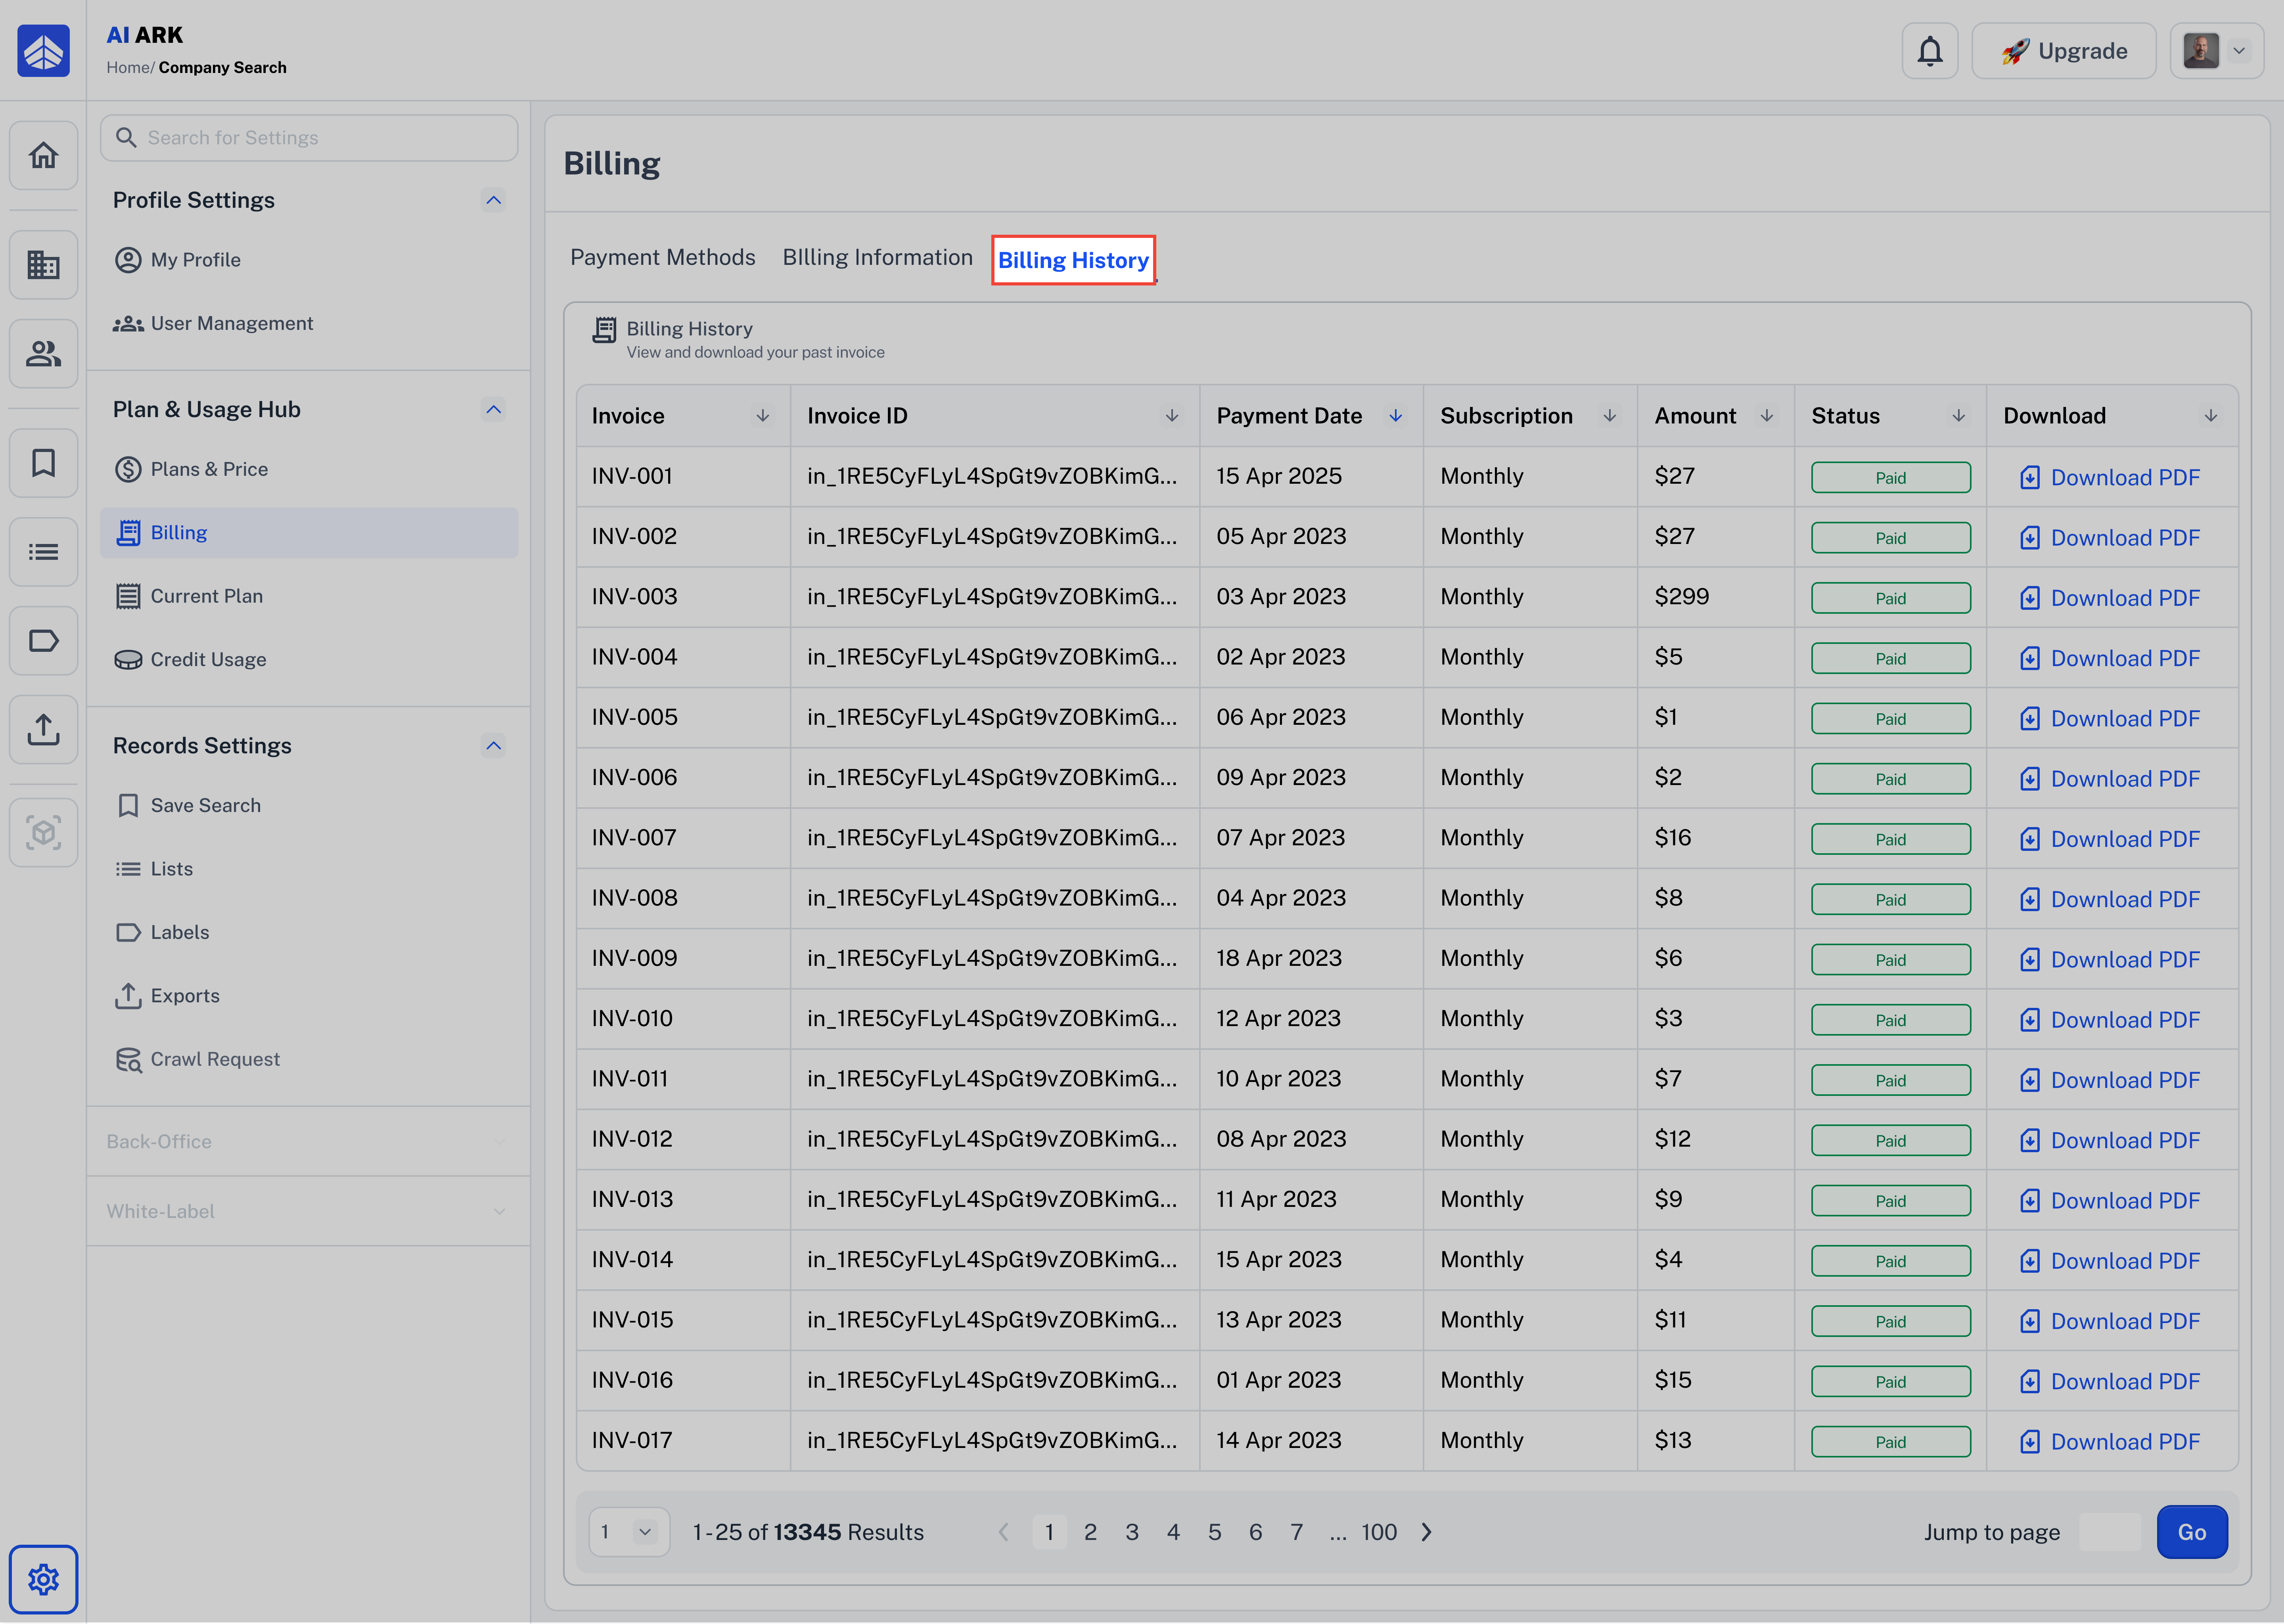
Task: Select the INV-012 invoice cell
Action: point(683,1139)
